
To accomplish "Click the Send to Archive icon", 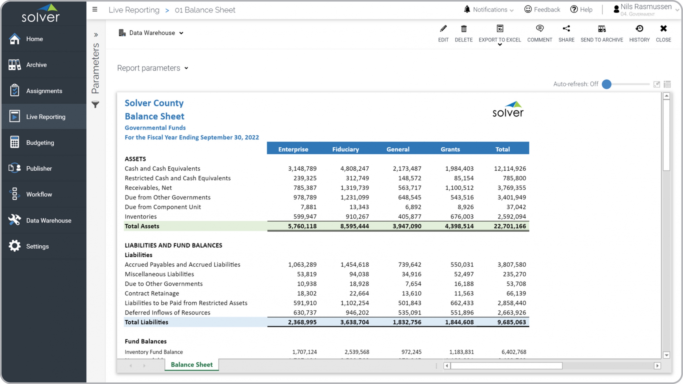I will coord(602,29).
